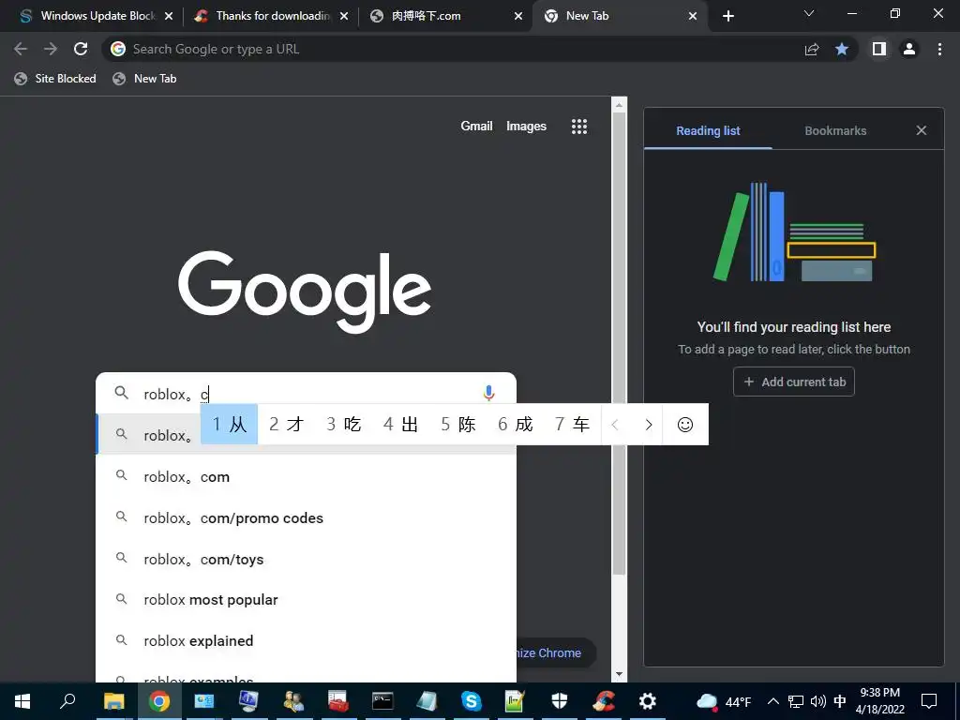
Task: Close the Reading list side panel
Action: 922,130
